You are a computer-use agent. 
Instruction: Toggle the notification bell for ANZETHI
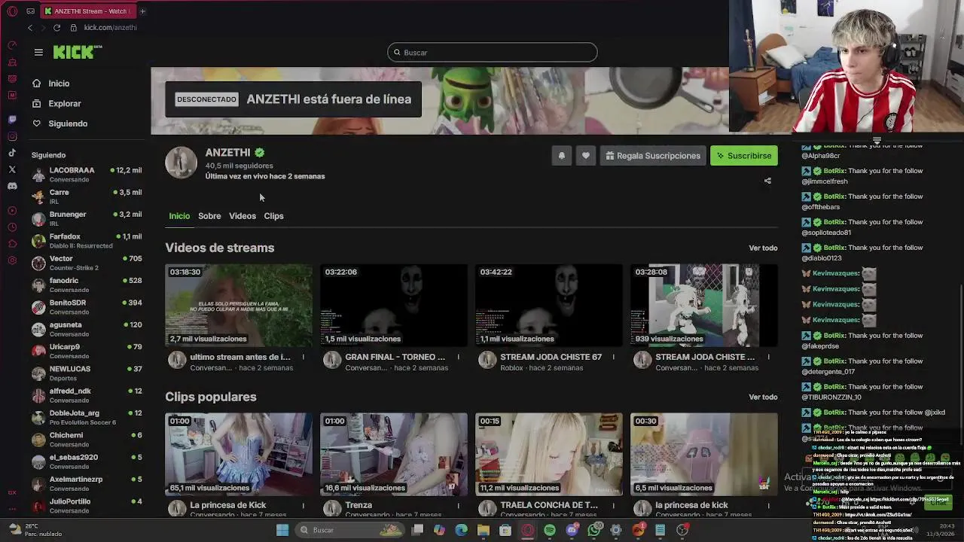pyautogui.click(x=561, y=156)
